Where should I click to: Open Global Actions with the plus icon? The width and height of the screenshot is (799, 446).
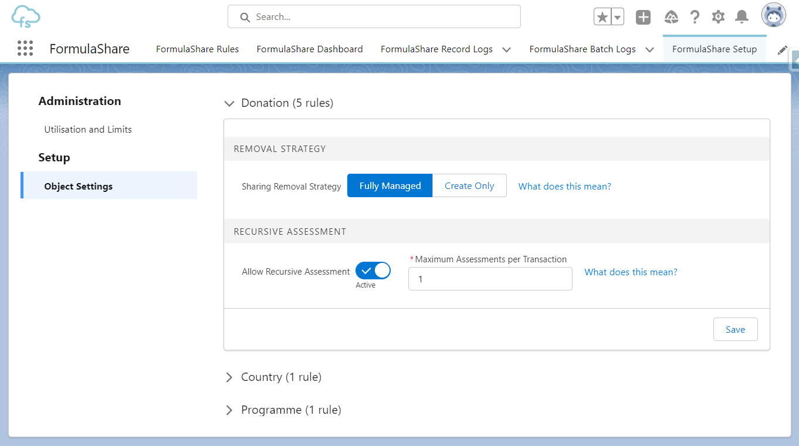pos(643,16)
